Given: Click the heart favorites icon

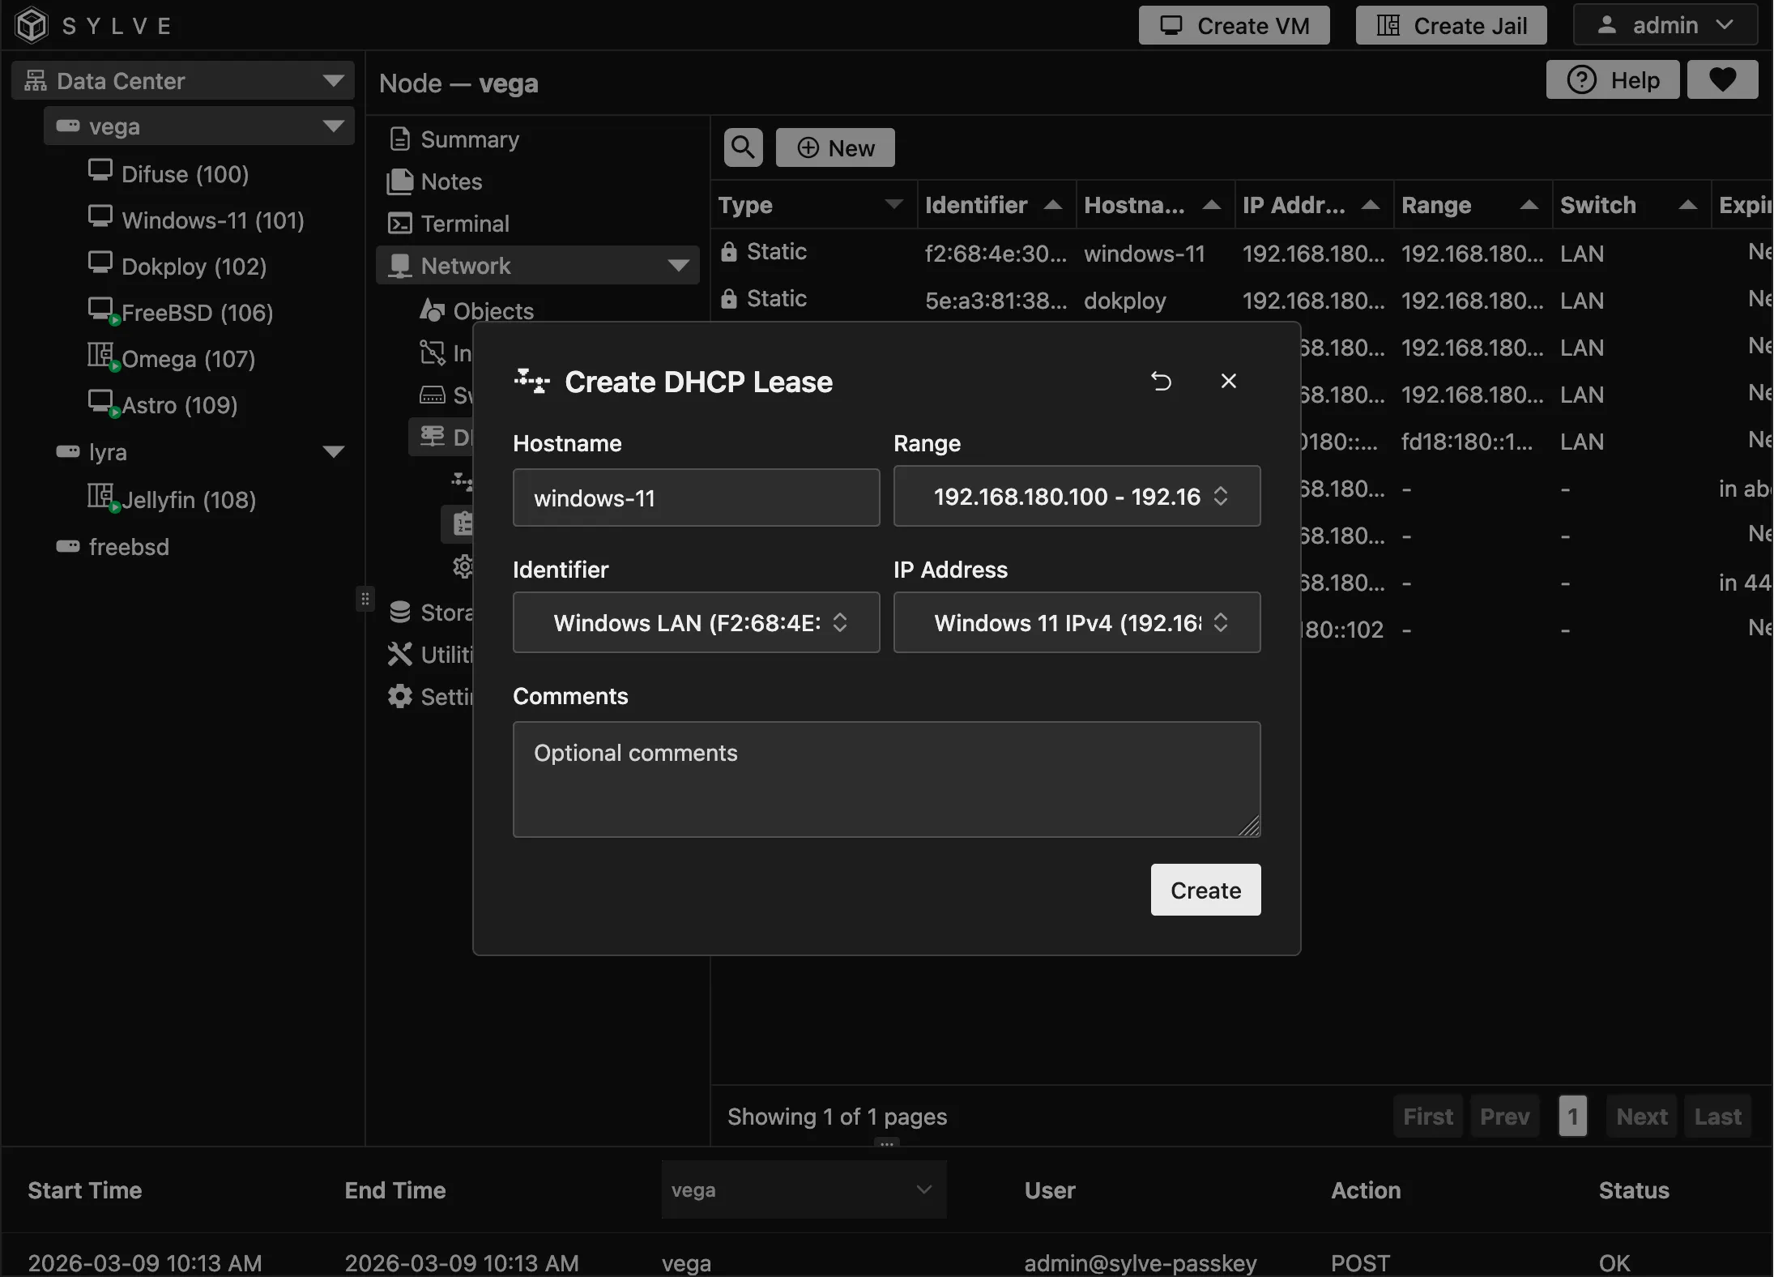Looking at the screenshot, I should tap(1722, 79).
